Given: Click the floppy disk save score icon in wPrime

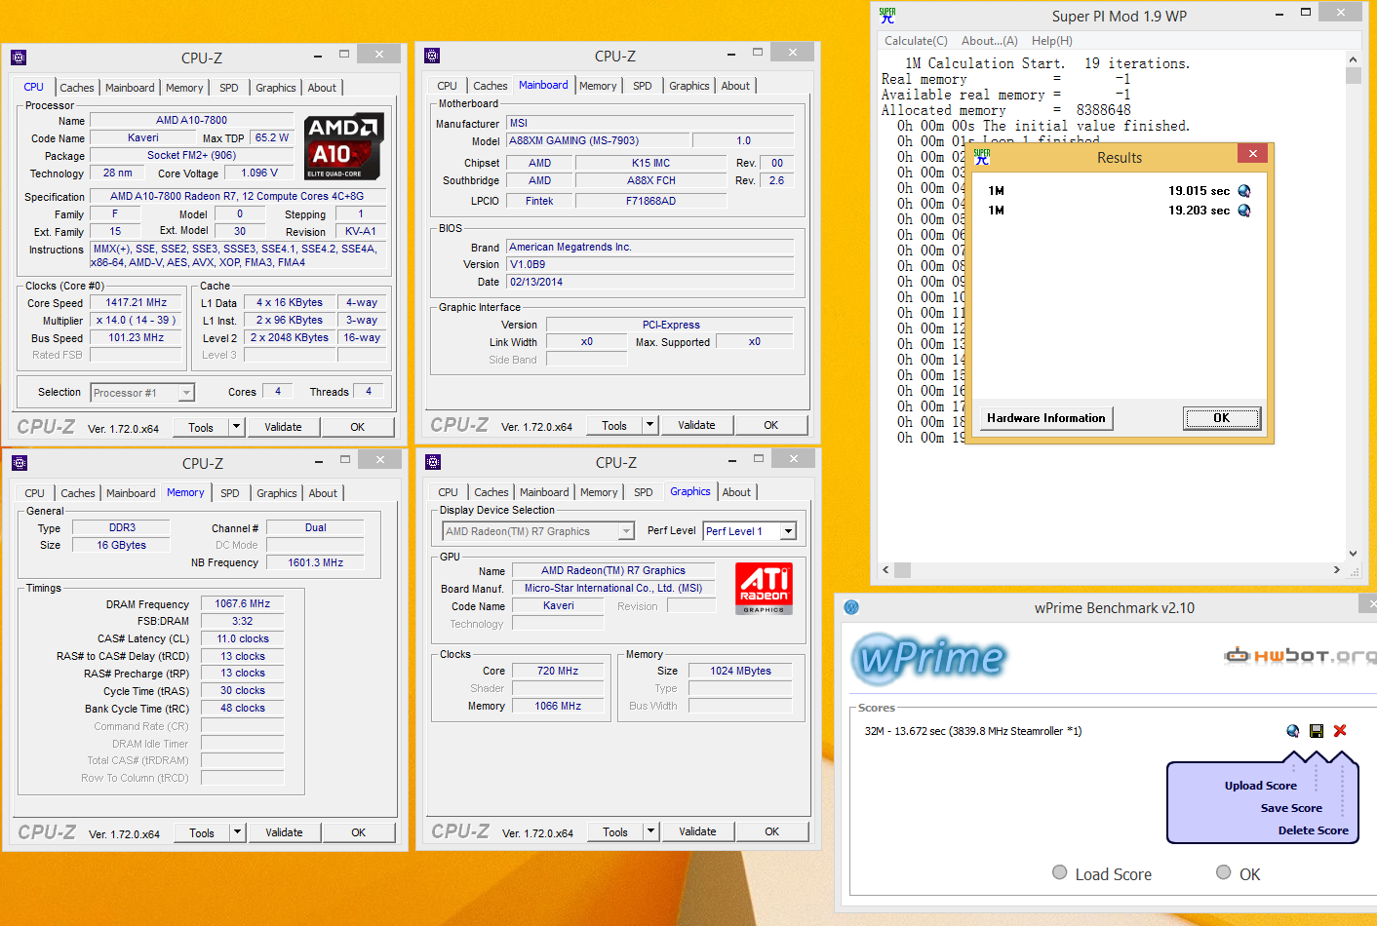Looking at the screenshot, I should point(1317,731).
